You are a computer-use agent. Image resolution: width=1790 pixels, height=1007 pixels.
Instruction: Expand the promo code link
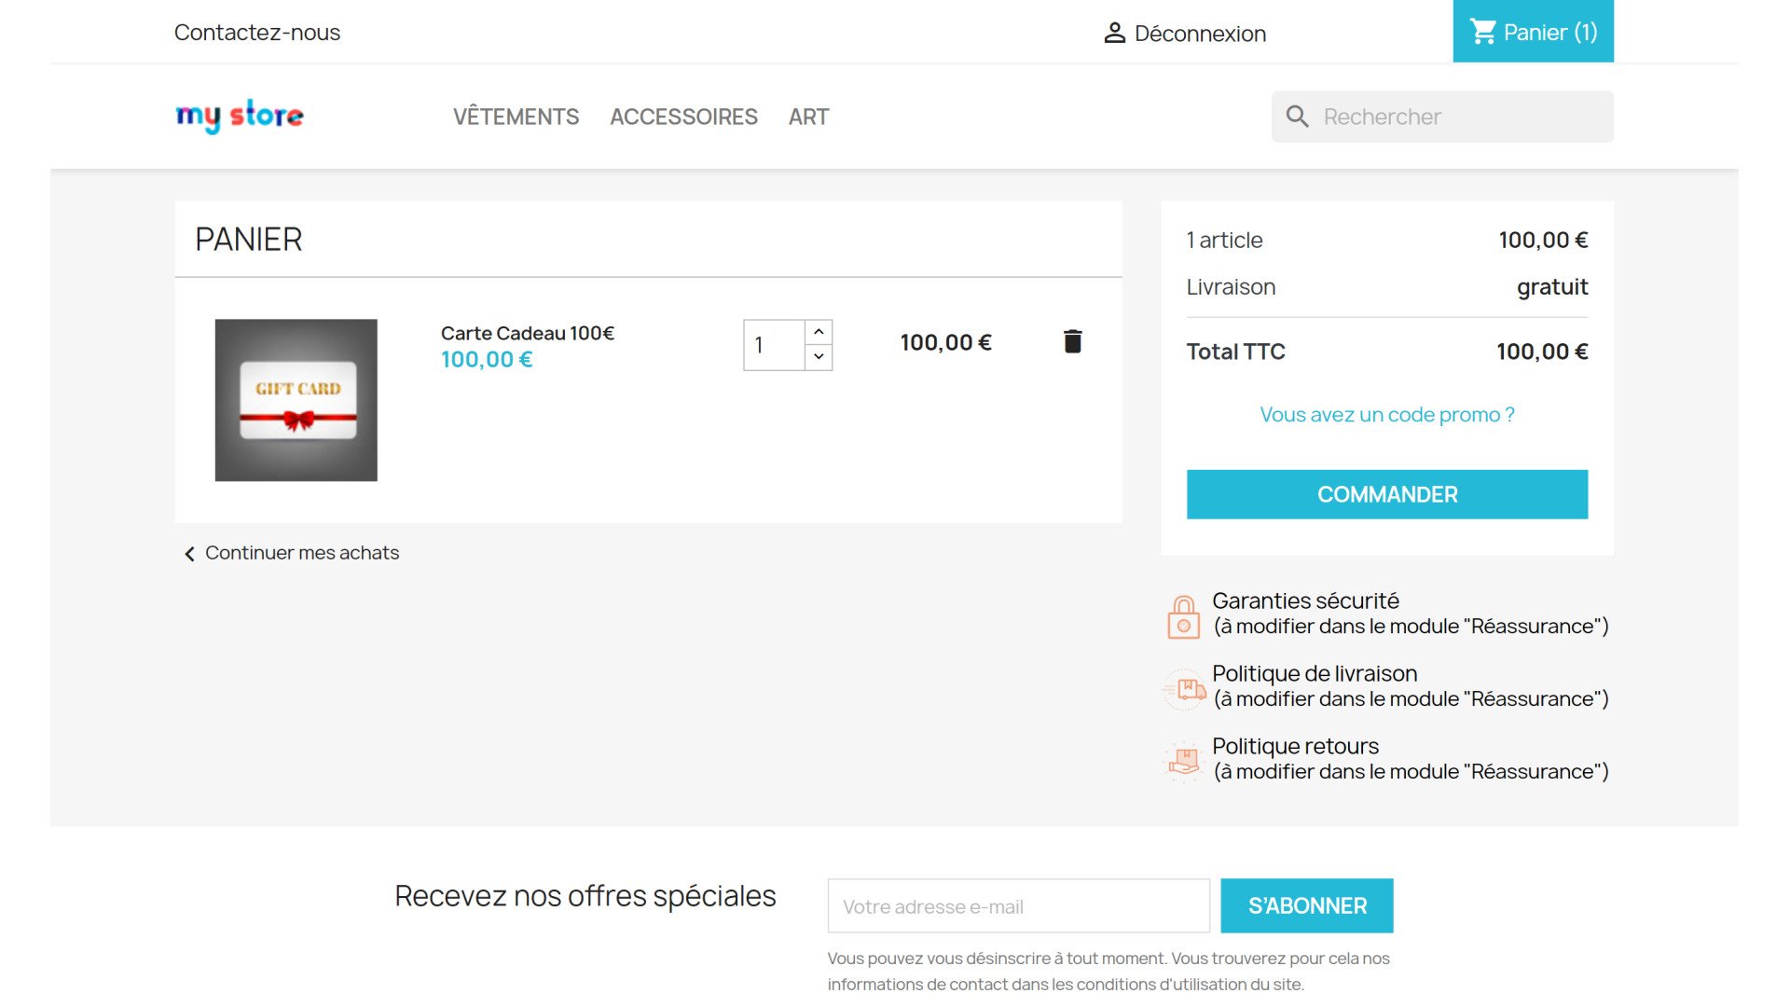[x=1386, y=415]
